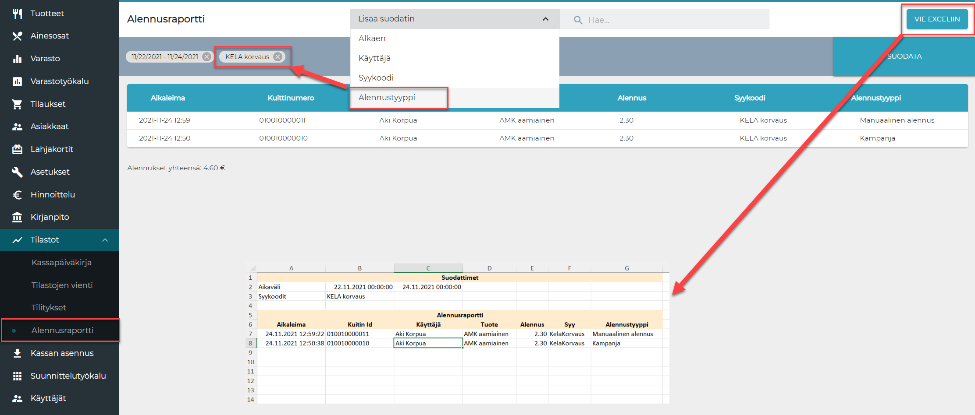The width and height of the screenshot is (975, 415).
Task: Click the Tuotteet fork and knife icon
Action: [x=17, y=14]
